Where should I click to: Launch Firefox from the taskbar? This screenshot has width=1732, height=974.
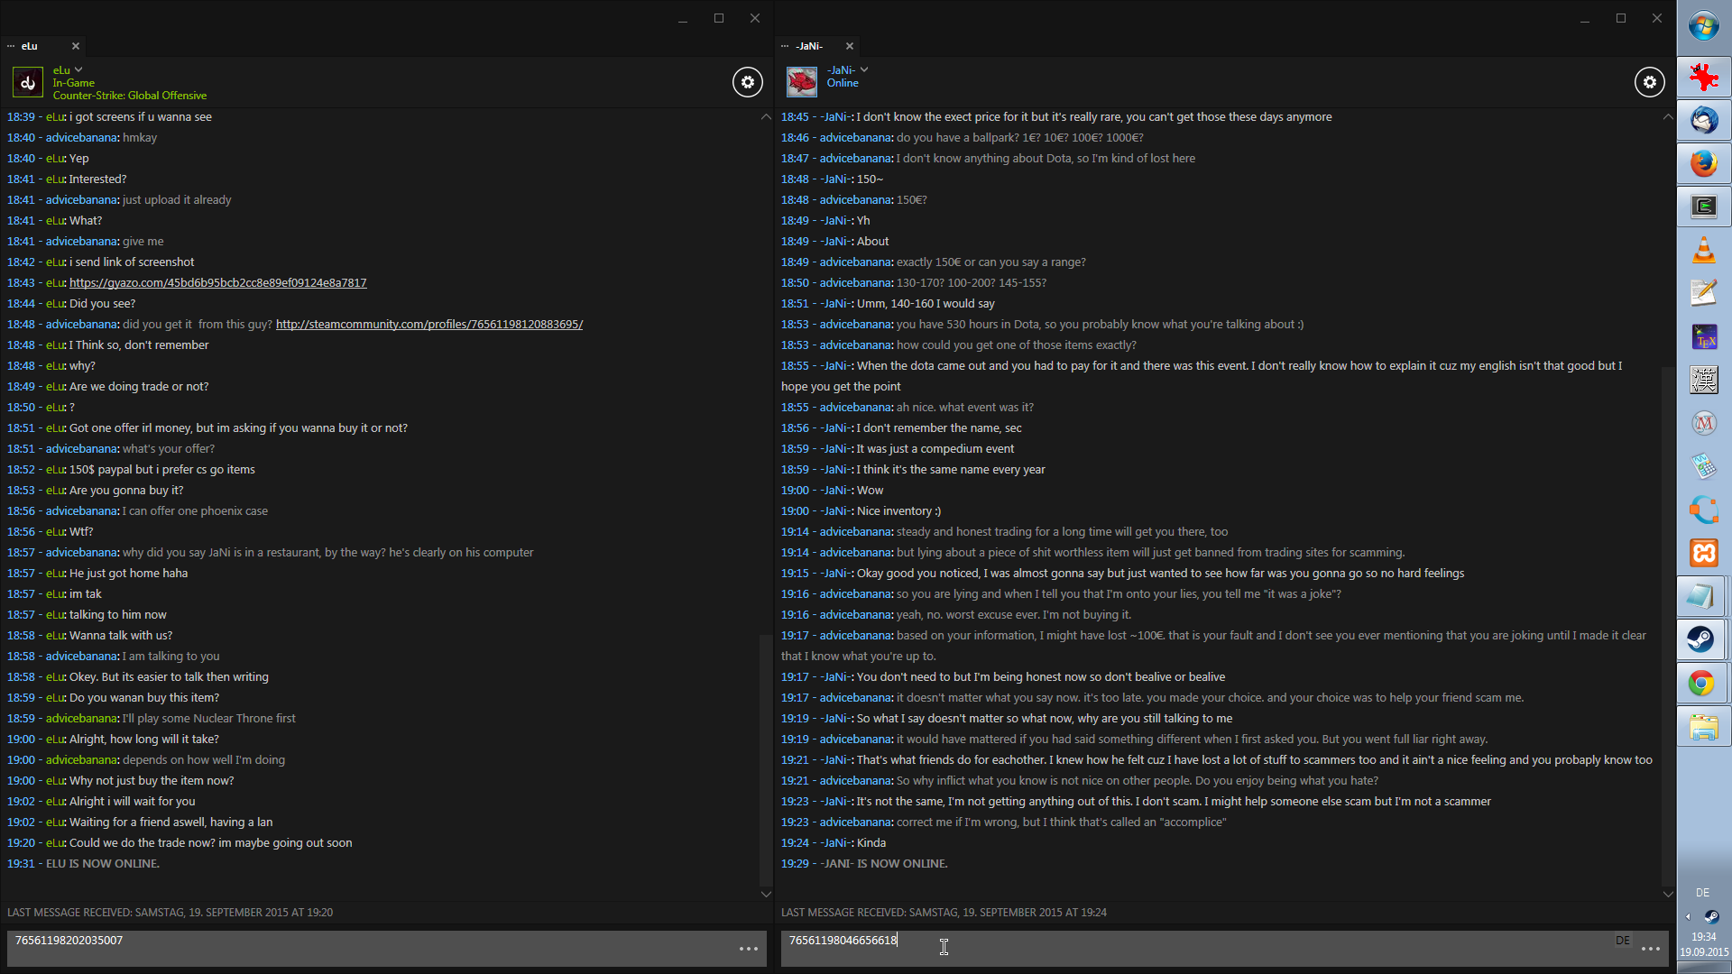1703,163
